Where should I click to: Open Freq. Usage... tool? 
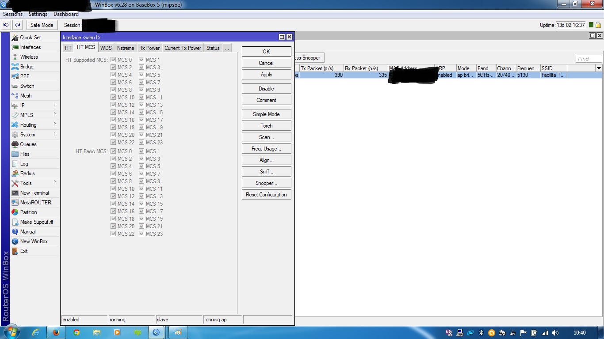(266, 149)
